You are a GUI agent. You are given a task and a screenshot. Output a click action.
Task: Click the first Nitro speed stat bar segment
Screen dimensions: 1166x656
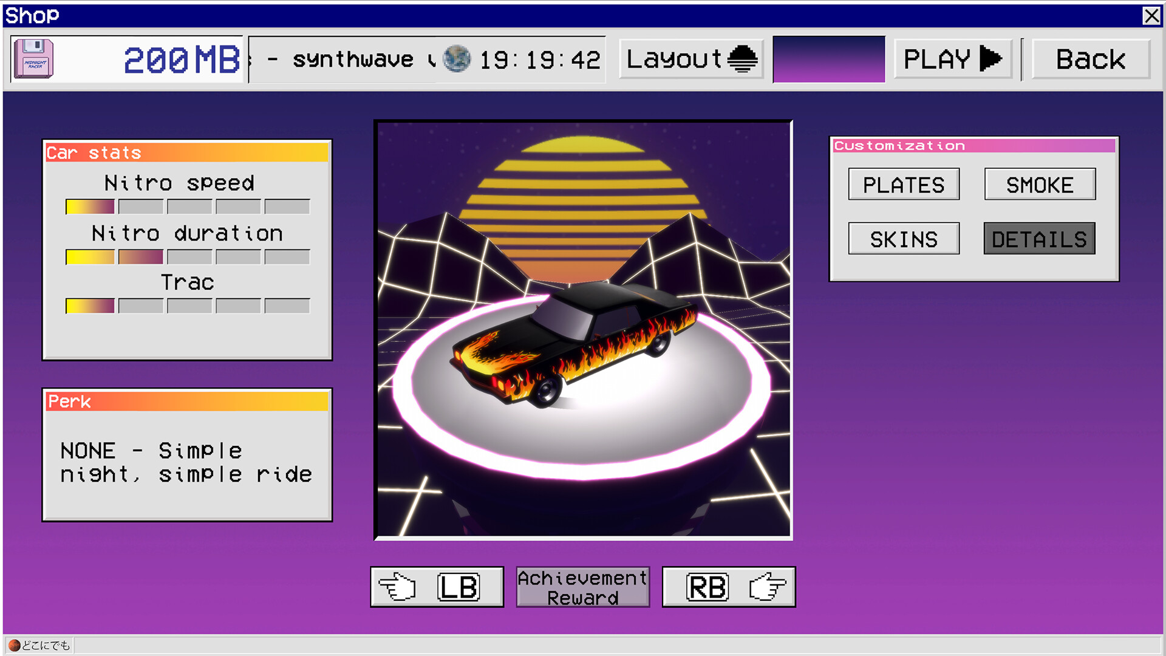click(90, 207)
